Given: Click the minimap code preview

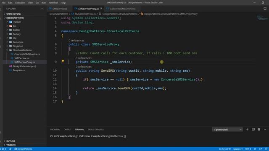Looking at the screenshot, I should [x=262, y=18].
